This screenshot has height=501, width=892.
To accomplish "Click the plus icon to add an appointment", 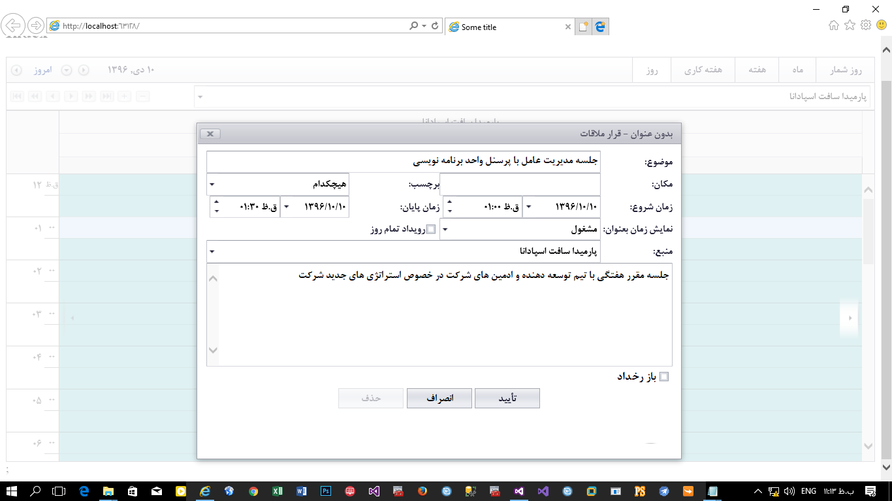I will (124, 95).
